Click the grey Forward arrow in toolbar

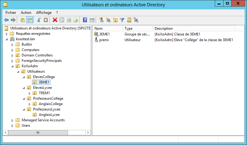pyautogui.click(x=13, y=20)
